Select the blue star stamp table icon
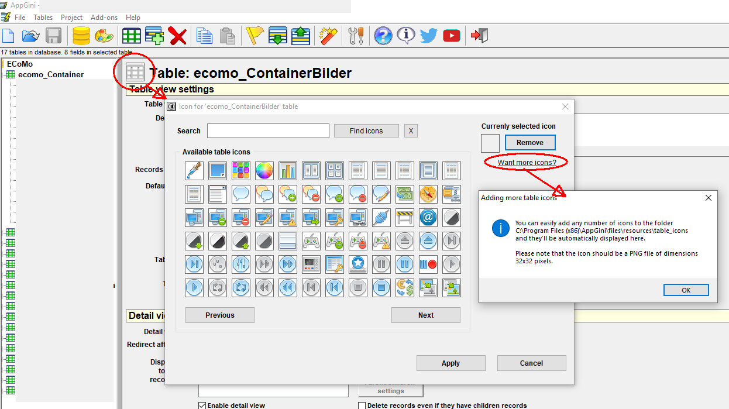Viewport: 729px width, 409px height. coord(358,264)
